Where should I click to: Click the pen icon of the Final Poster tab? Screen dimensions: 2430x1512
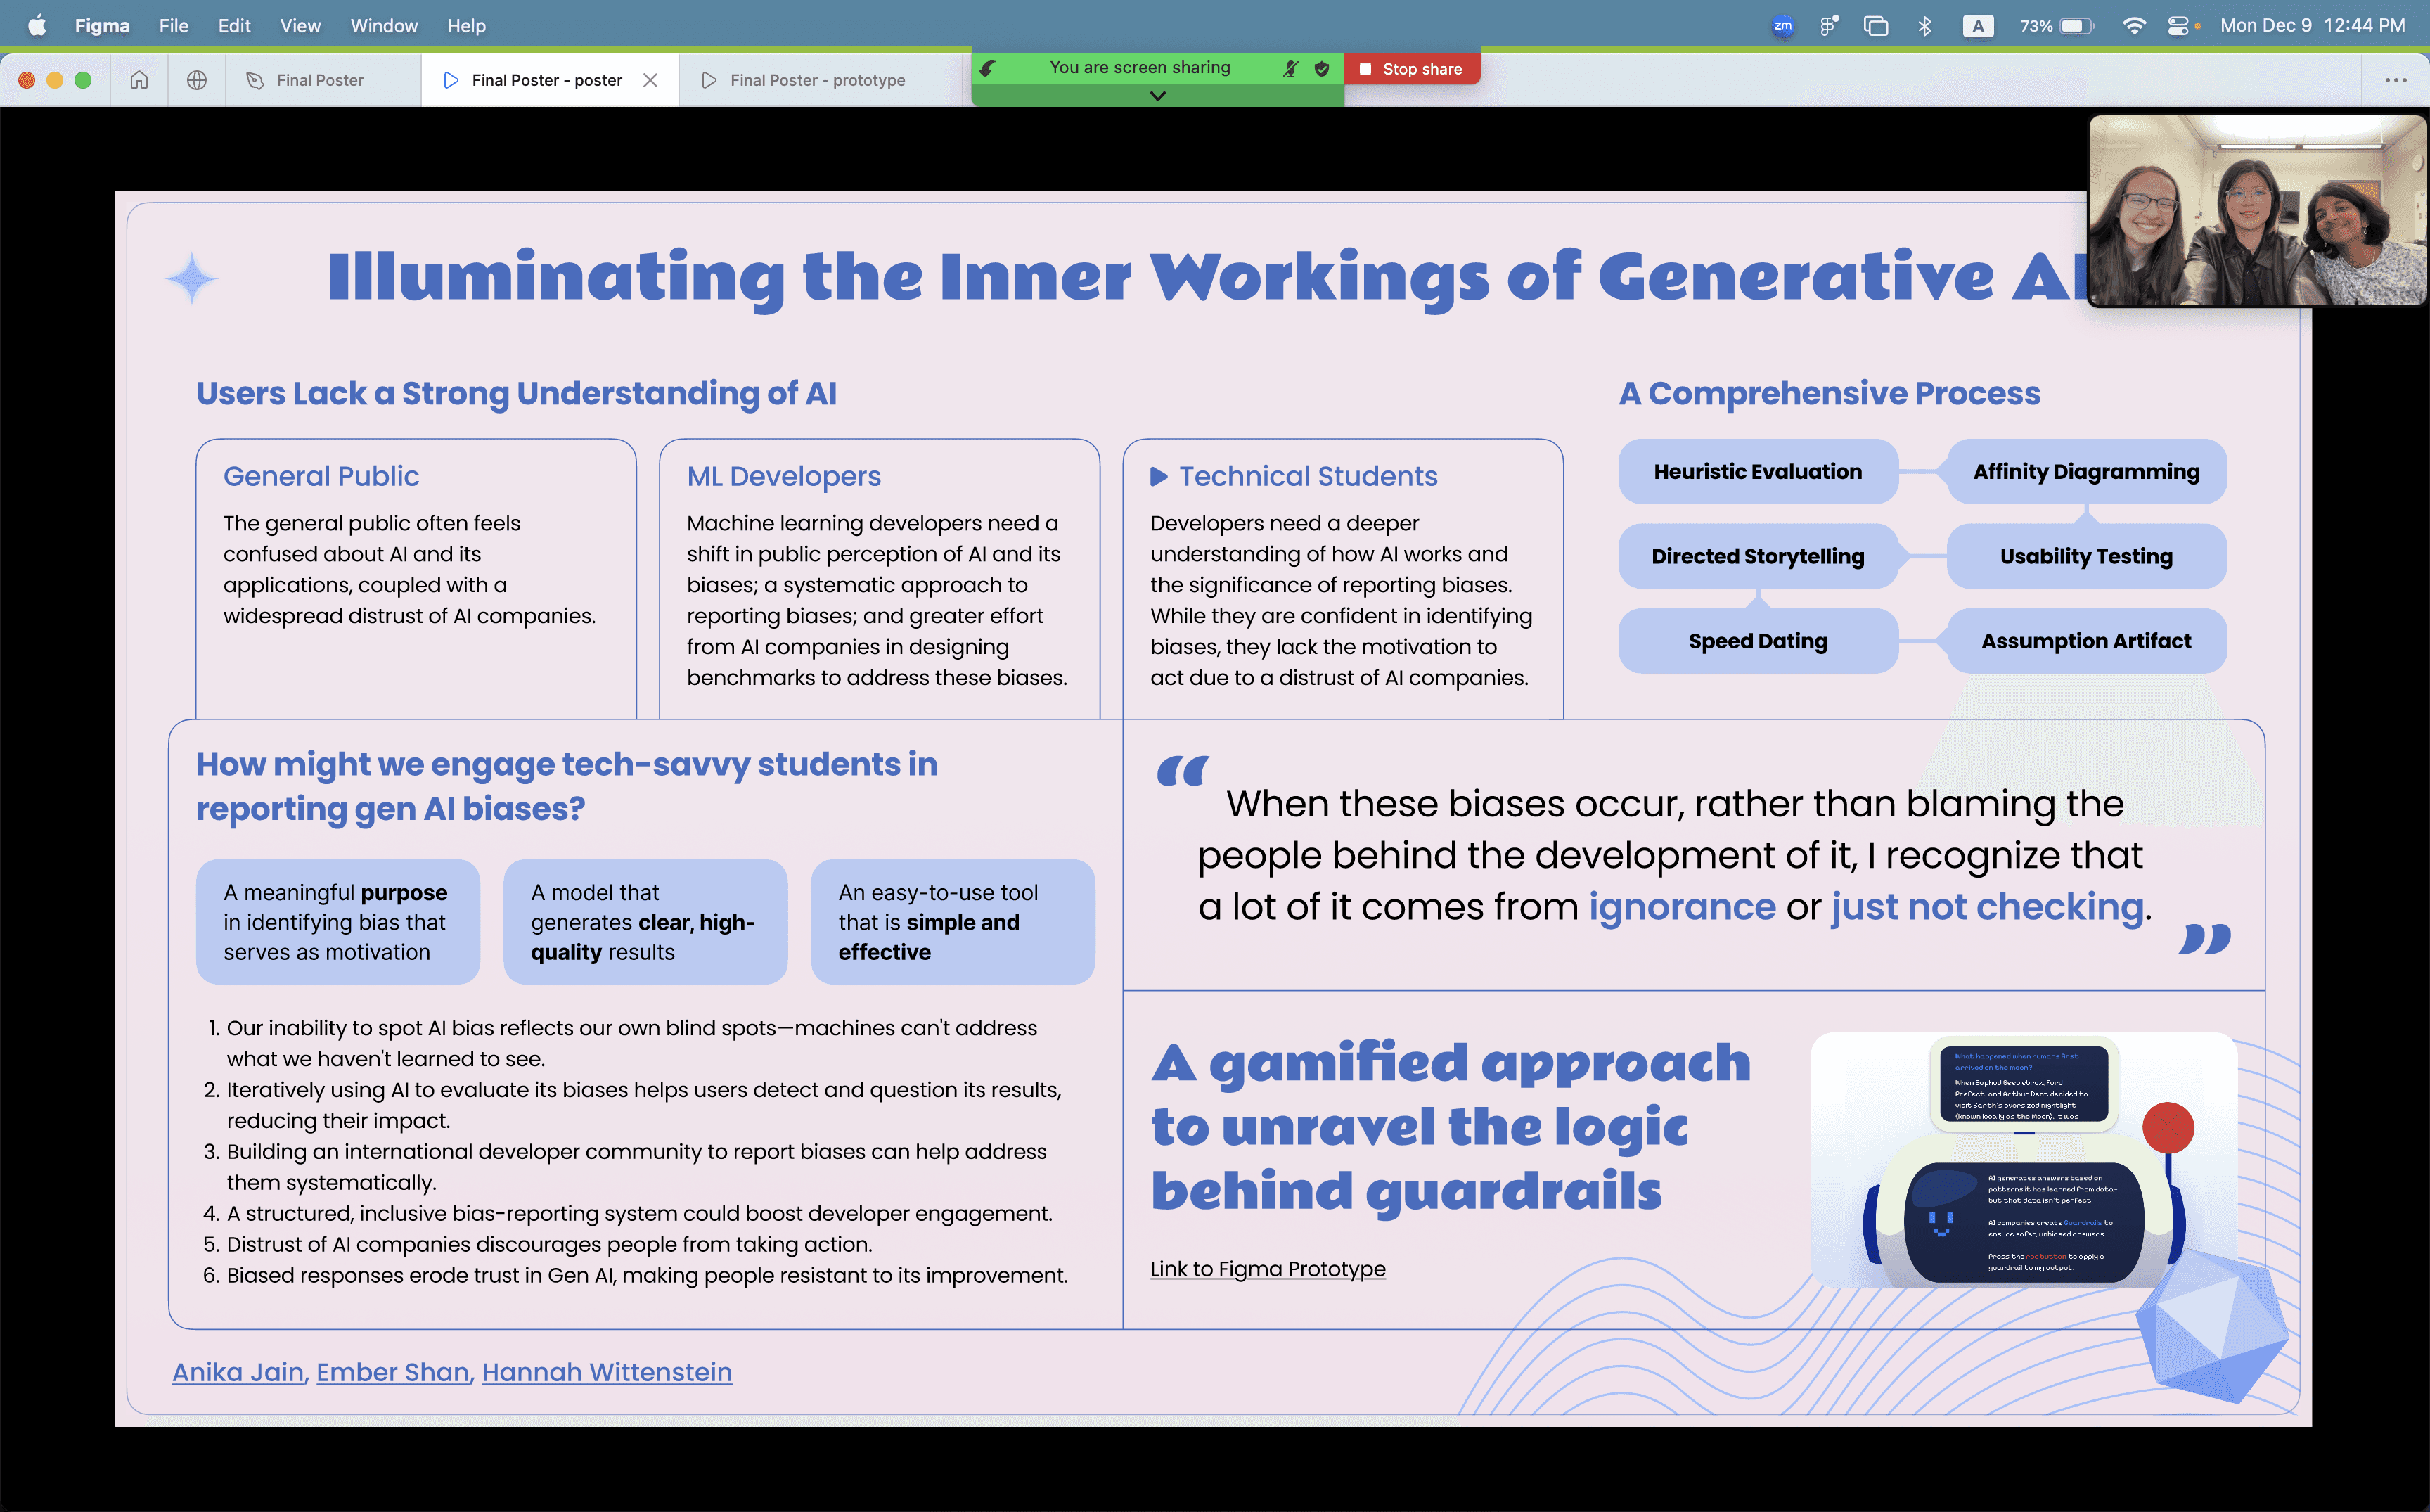point(255,80)
